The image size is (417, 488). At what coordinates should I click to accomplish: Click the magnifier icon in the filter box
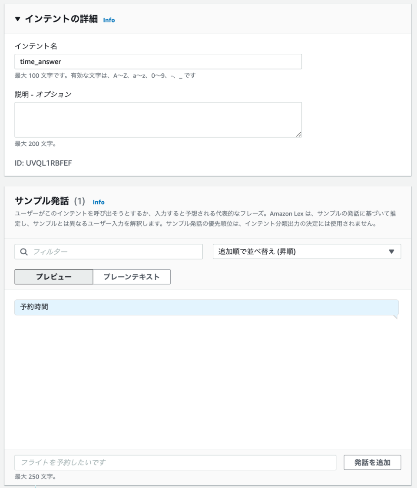[x=24, y=252]
